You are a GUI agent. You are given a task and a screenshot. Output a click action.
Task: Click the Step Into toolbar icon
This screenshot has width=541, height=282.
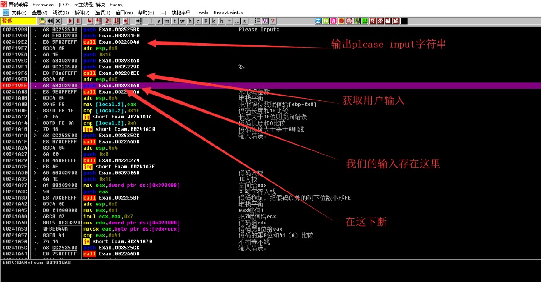click(91, 21)
